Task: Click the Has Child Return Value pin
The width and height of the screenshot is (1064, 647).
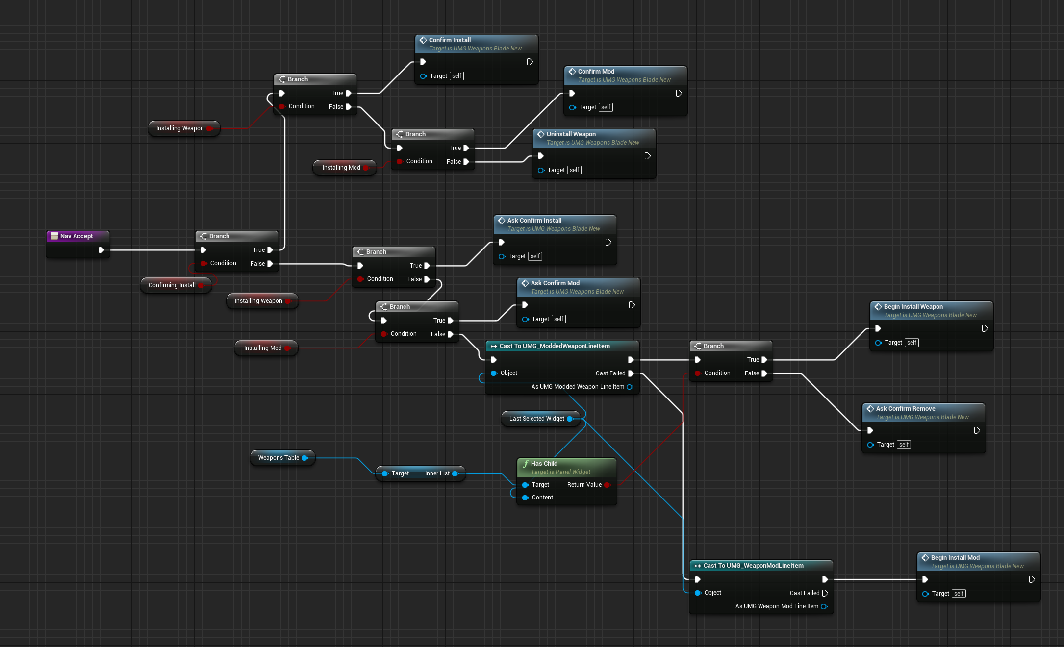Action: (607, 485)
